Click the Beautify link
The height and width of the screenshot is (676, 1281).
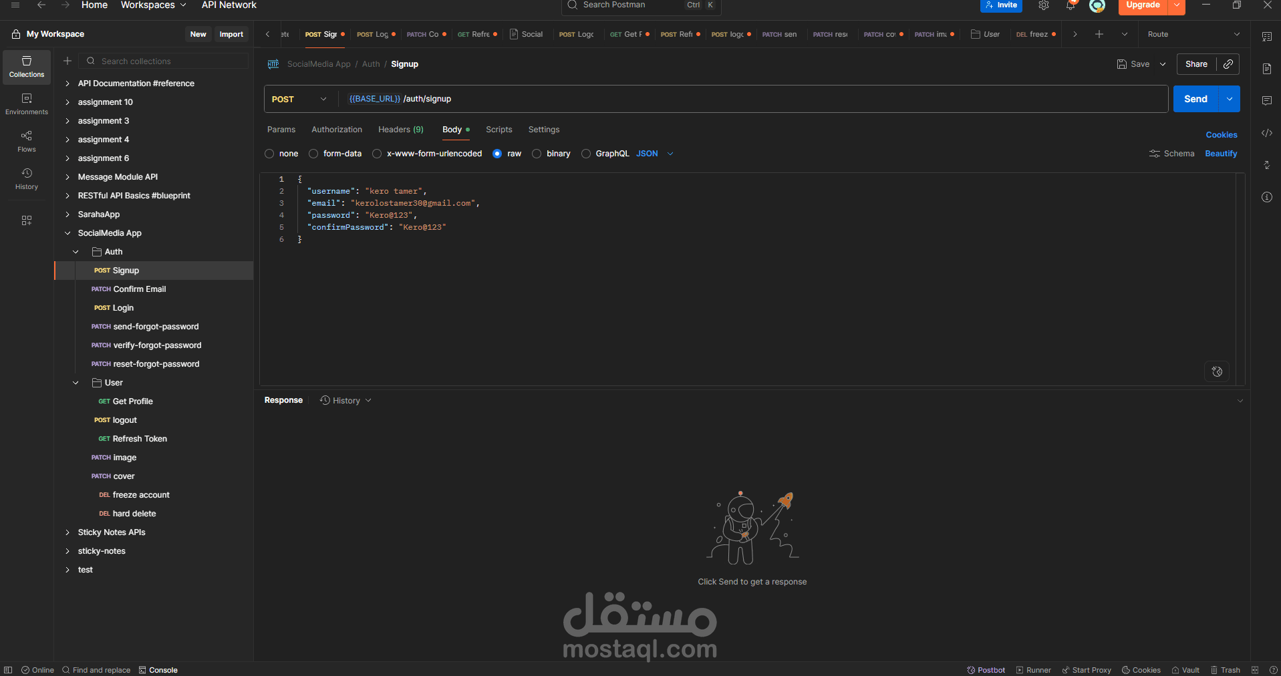1221,154
